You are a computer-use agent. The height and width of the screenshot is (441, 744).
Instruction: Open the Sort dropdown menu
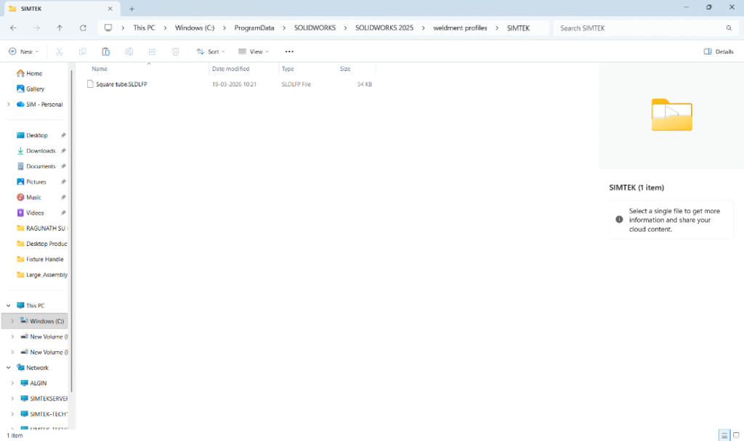point(211,51)
